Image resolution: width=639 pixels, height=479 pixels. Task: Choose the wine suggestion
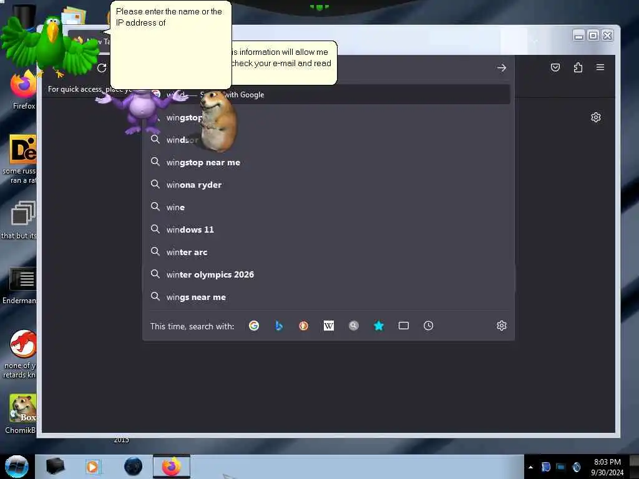click(328, 207)
